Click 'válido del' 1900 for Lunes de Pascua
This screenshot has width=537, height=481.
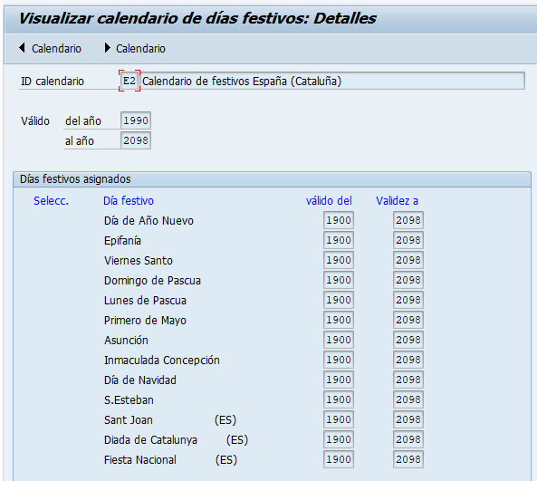pos(339,300)
